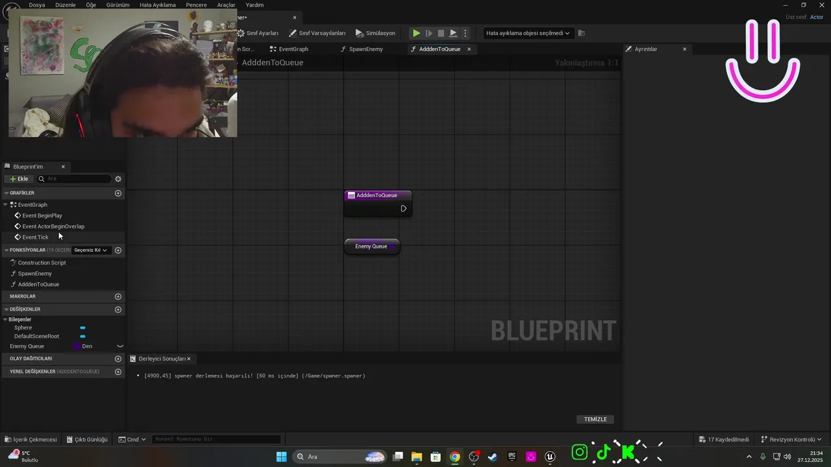Open Revizyon Kontrolü dropdown
The image size is (831, 467).
[x=791, y=440]
